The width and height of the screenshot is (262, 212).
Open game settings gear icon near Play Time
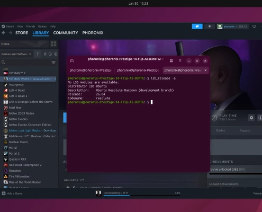pos(251,118)
